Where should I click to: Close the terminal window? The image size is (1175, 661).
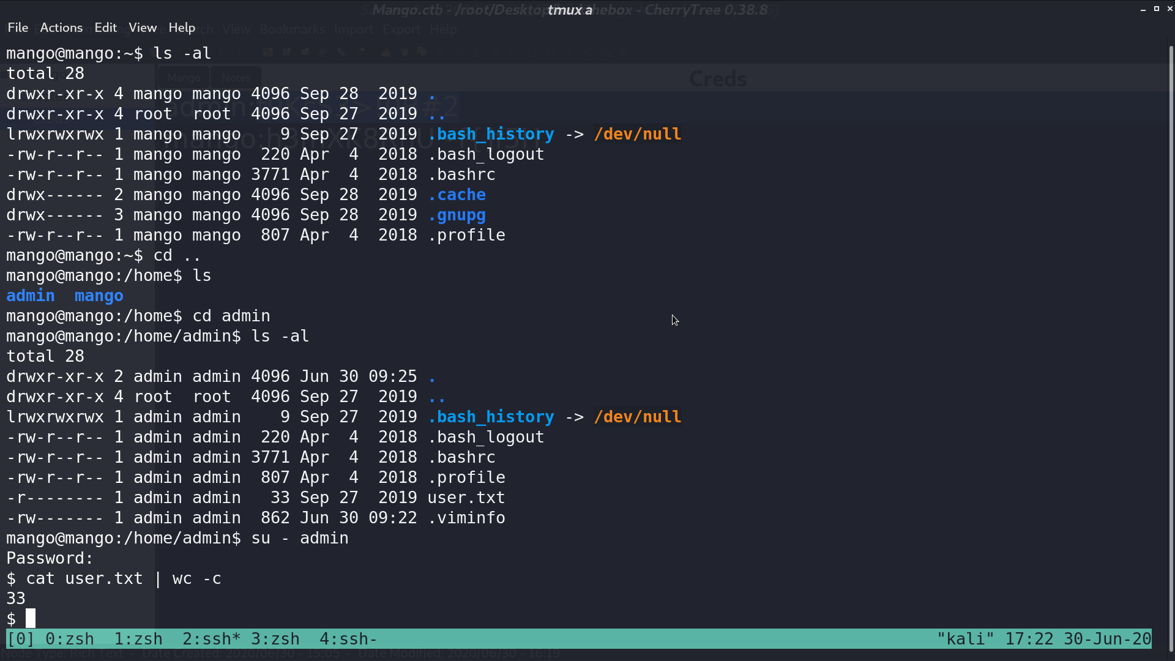[x=1170, y=9]
